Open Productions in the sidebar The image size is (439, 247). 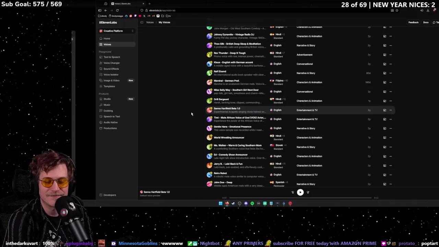pyautogui.click(x=110, y=128)
